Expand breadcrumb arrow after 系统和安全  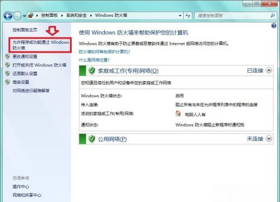[91, 16]
